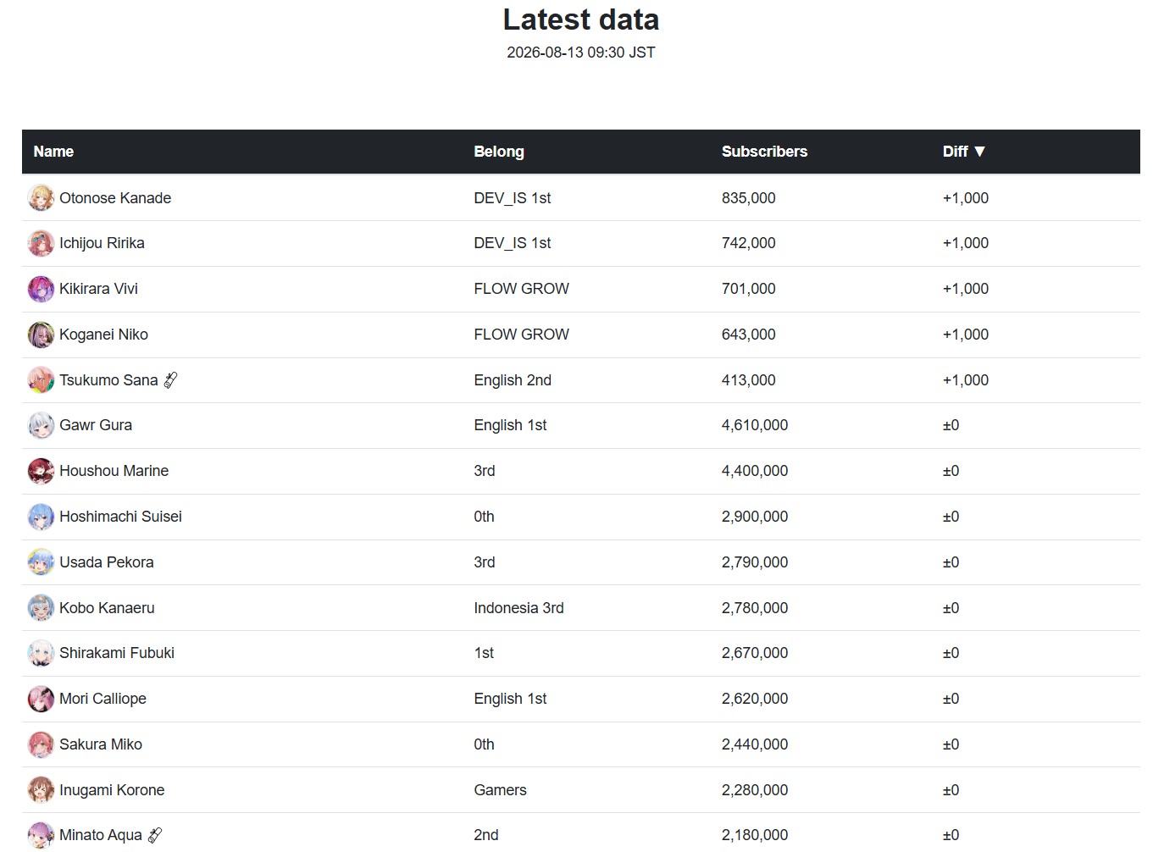Screen dimensions: 1164x852
Task: Open Koganei Niko's name link
Action: coord(103,335)
